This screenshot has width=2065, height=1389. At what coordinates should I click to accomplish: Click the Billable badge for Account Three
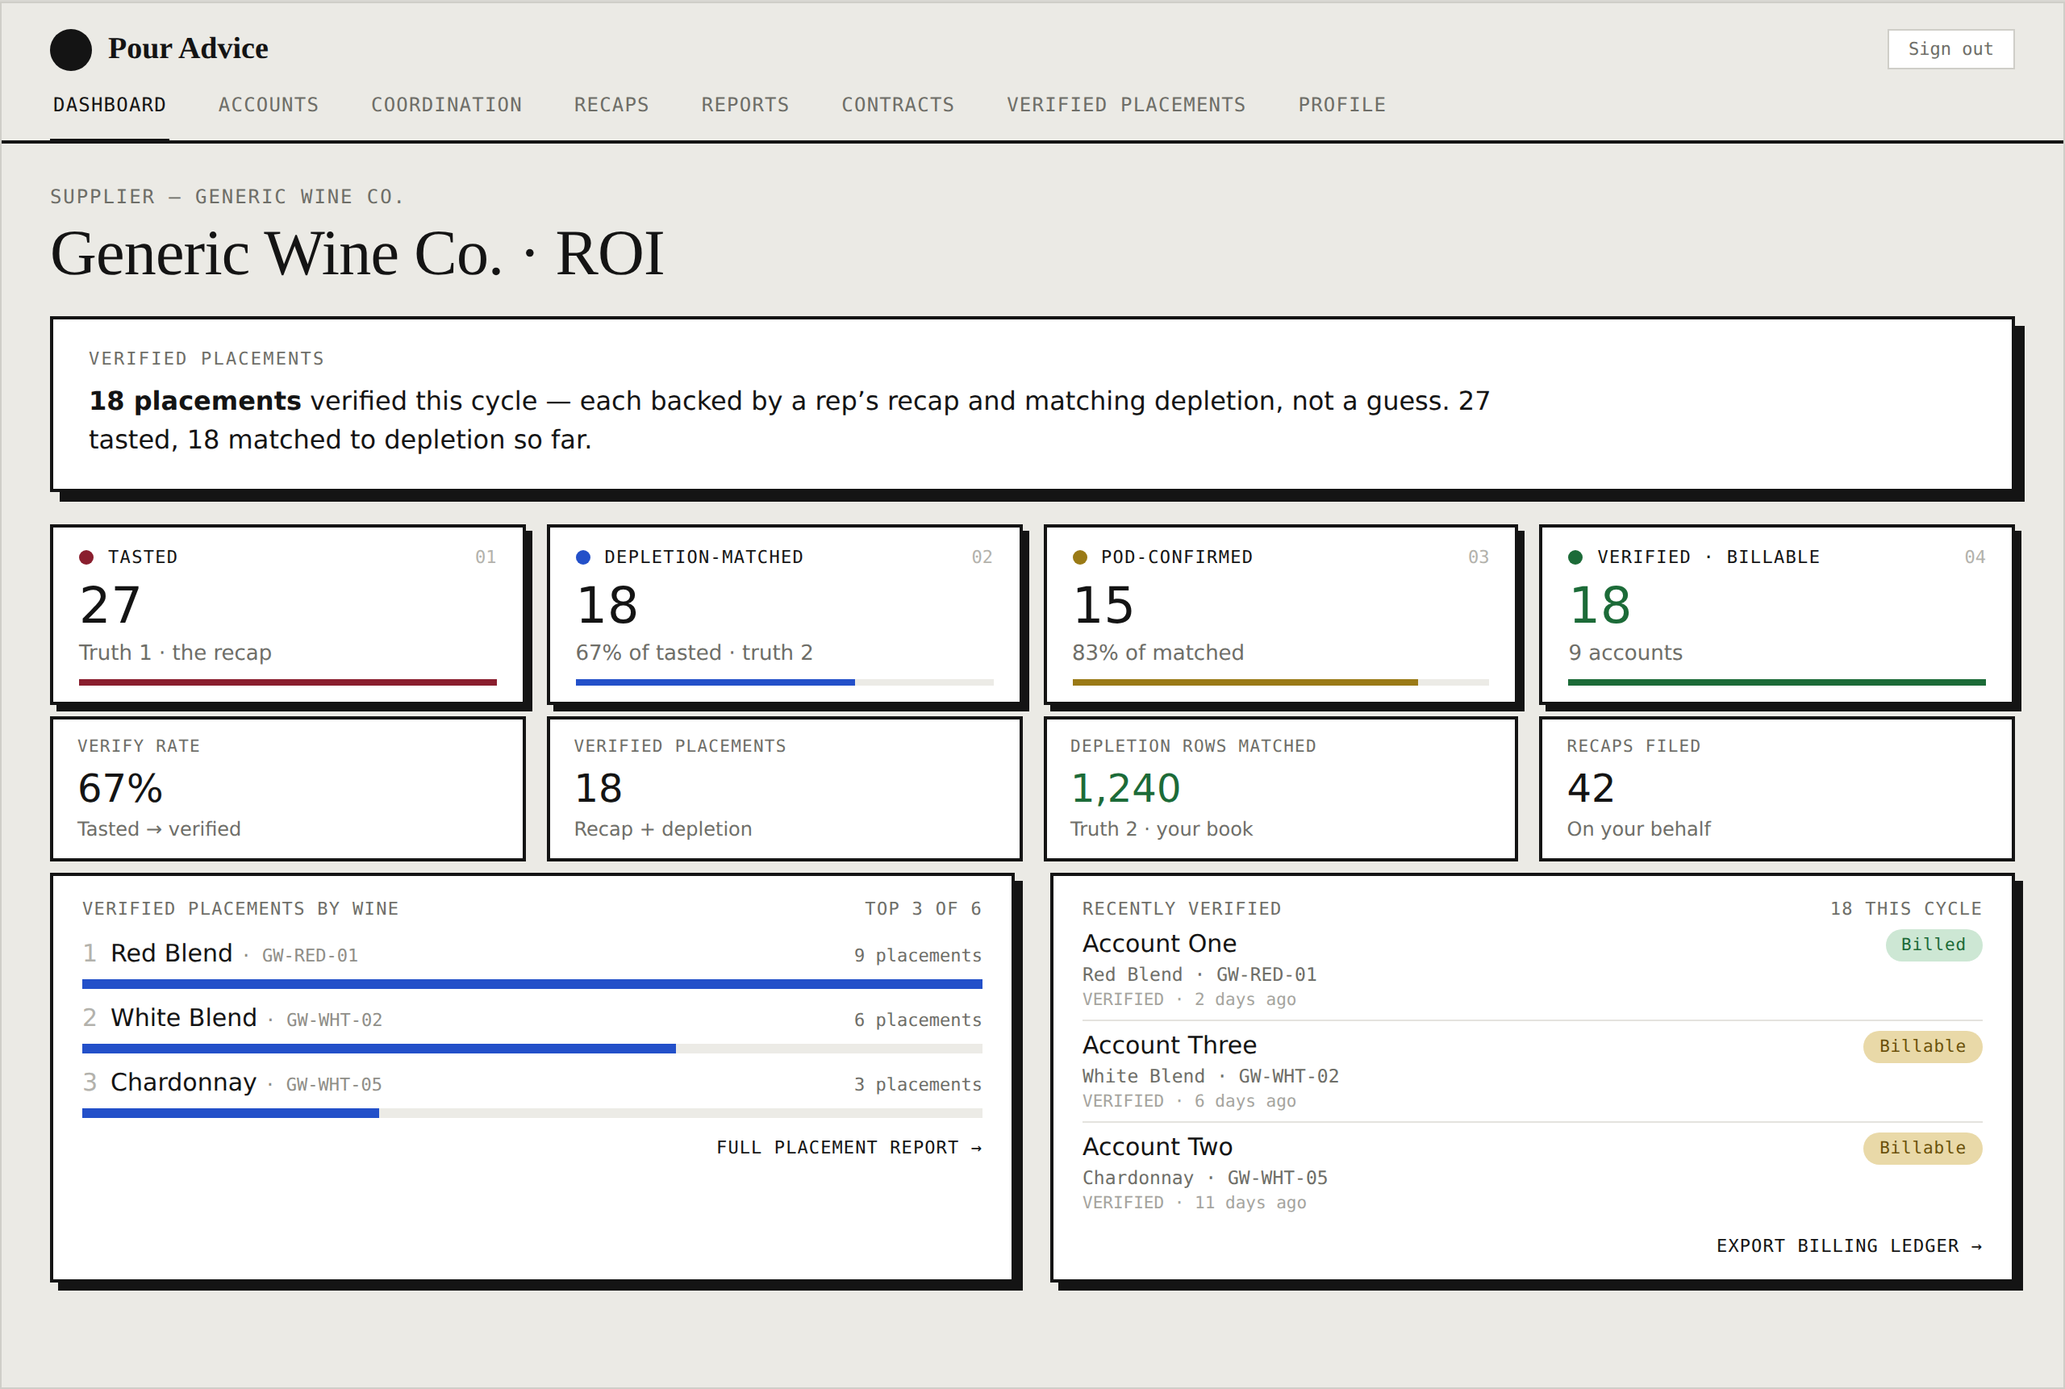(x=1922, y=1046)
